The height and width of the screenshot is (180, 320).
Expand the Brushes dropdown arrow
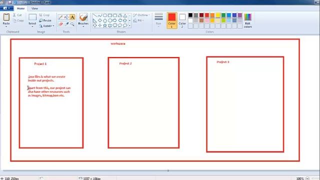click(83, 26)
